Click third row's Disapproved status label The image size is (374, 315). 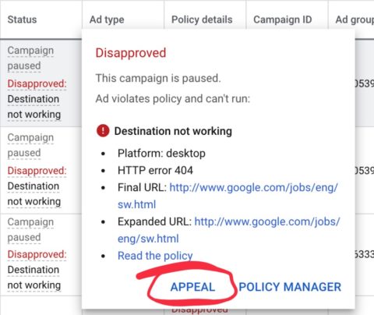pos(37,254)
